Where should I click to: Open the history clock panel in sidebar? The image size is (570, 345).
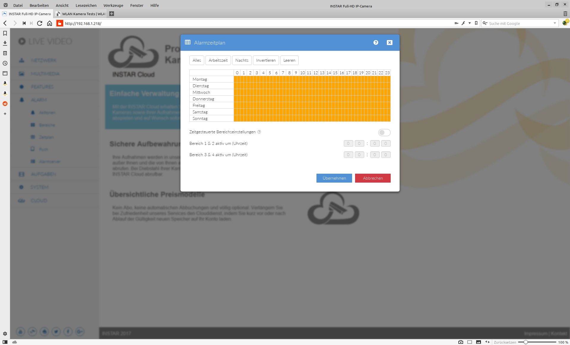[5, 63]
